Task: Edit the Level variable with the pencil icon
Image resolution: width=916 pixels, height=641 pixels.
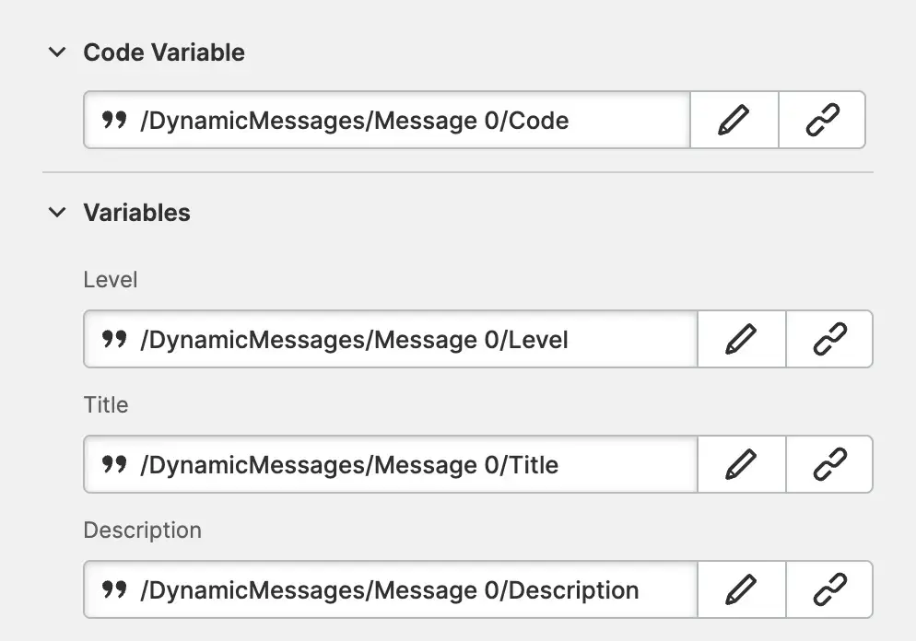Action: [x=741, y=339]
